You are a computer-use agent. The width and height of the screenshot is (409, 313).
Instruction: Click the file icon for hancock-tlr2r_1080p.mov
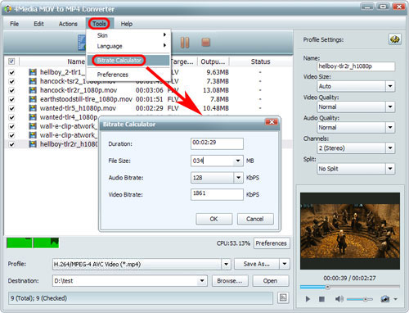point(33,90)
